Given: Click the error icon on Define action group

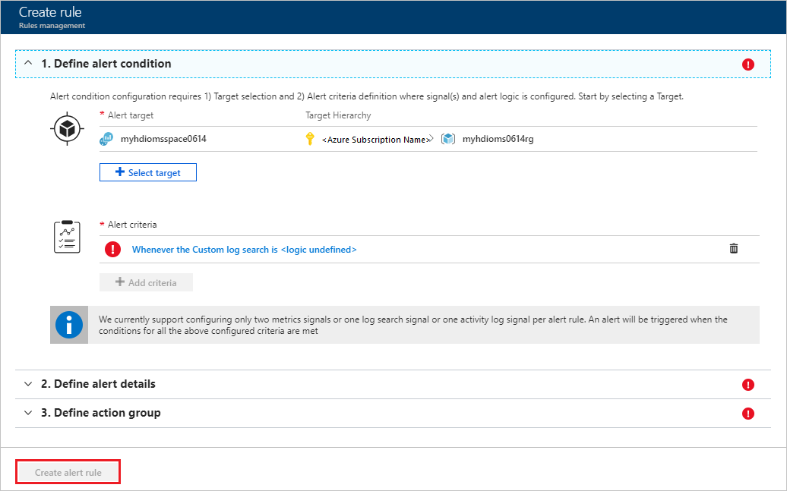Looking at the screenshot, I should pyautogui.click(x=748, y=414).
